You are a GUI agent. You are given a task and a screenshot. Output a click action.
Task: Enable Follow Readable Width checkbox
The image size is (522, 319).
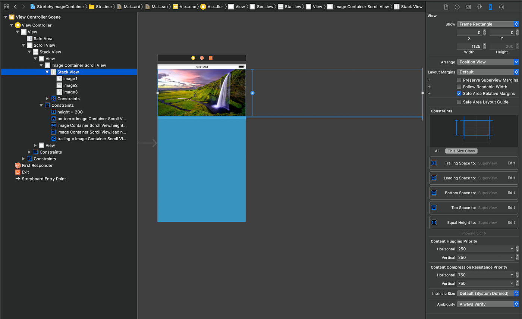459,87
